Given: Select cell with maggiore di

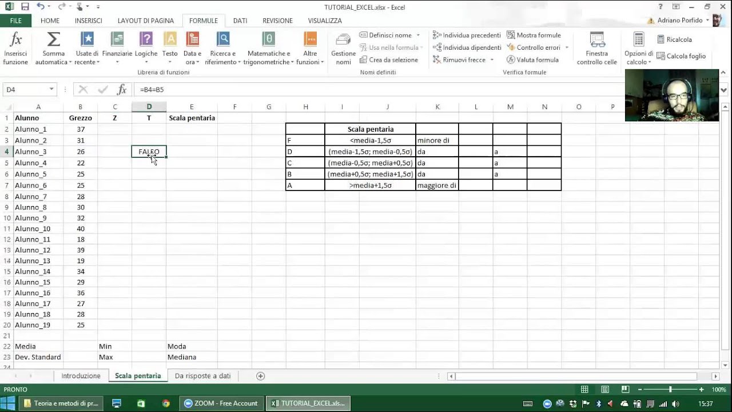Looking at the screenshot, I should (x=437, y=185).
